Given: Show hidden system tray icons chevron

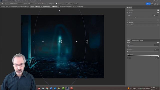Looking at the screenshot, I should pyautogui.click(x=139, y=88).
